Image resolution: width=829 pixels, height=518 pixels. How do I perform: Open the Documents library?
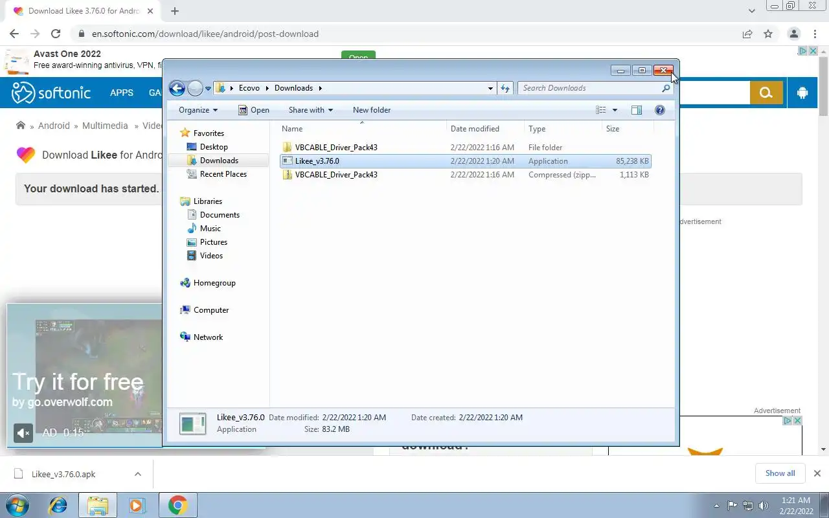[x=220, y=215]
